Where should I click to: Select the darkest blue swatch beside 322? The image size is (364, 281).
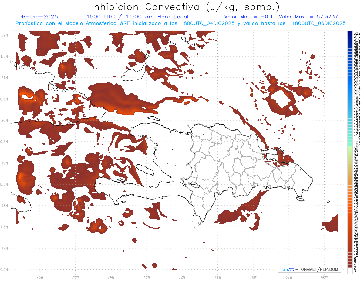point(350,32)
